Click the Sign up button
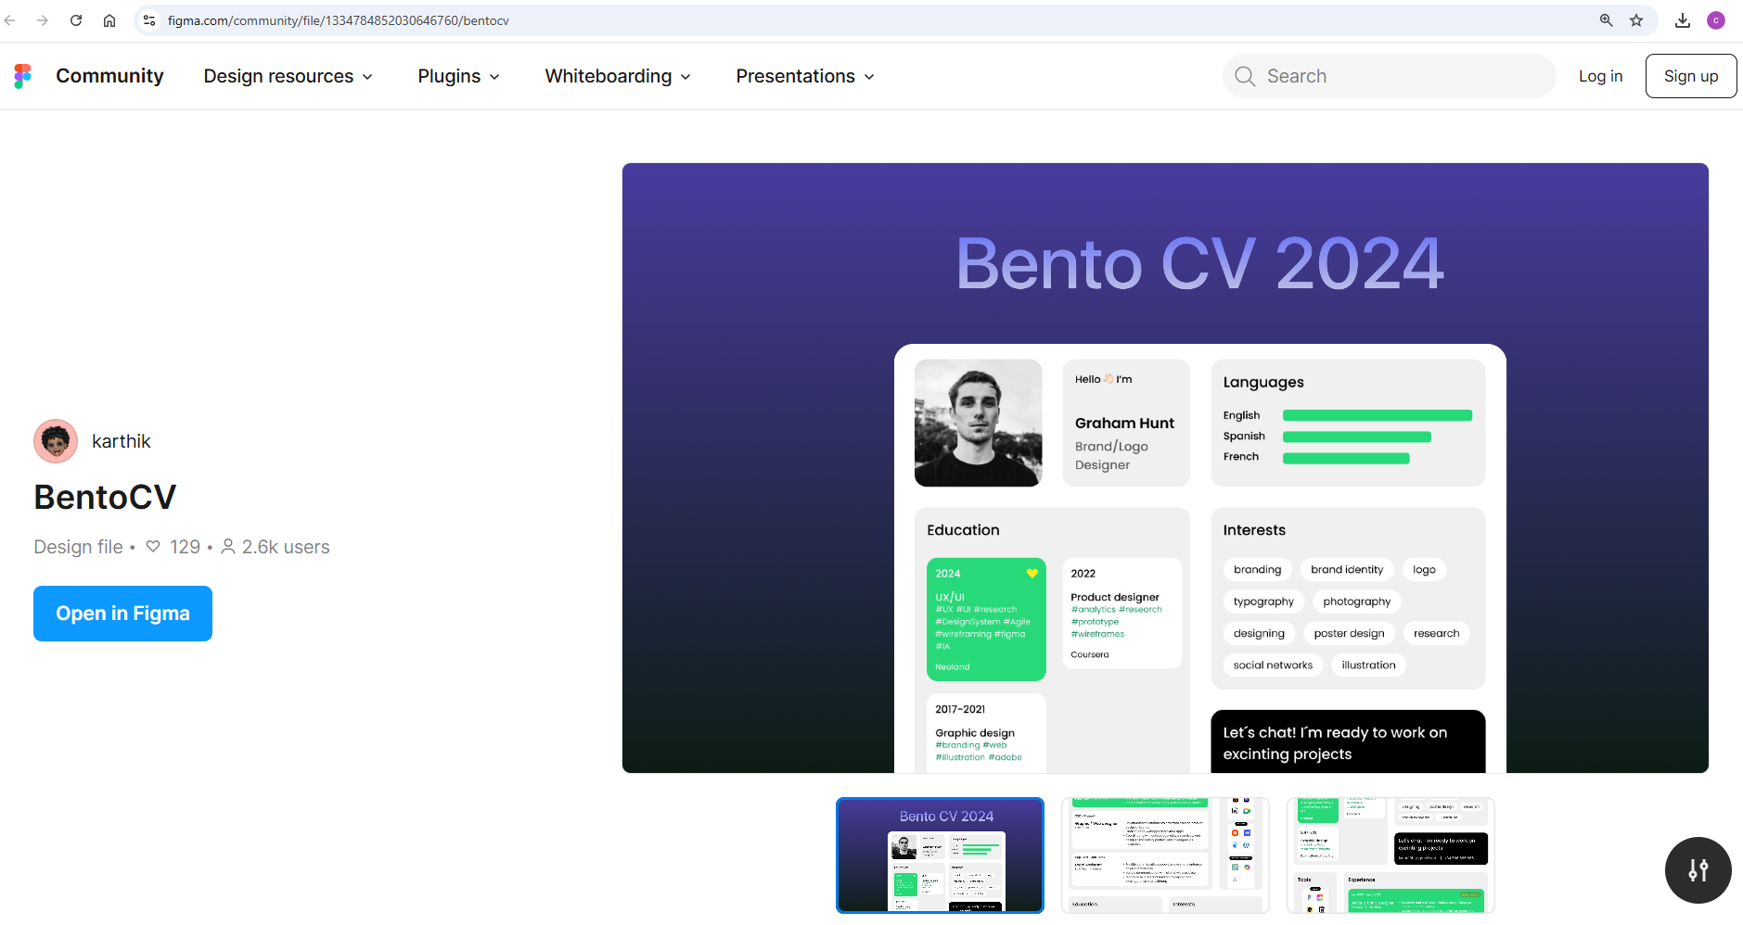The width and height of the screenshot is (1743, 925). [x=1690, y=76]
